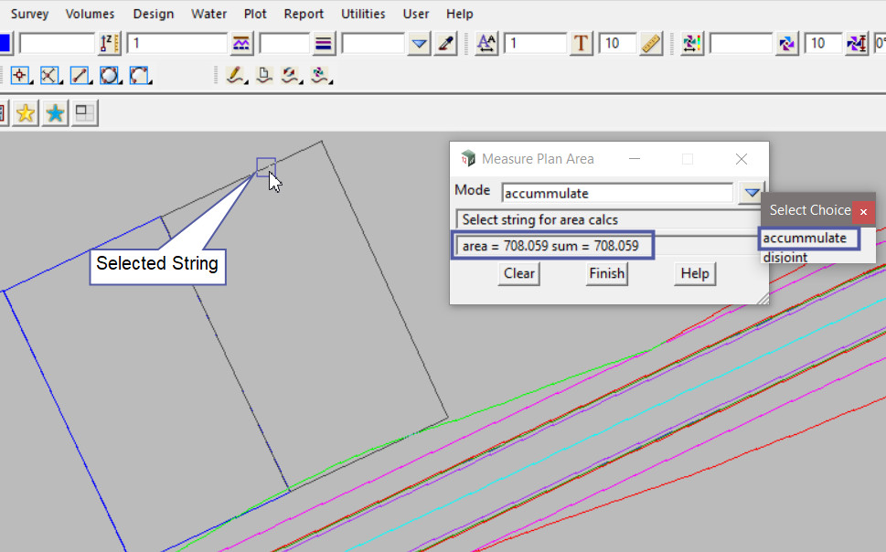
Task: Expand the toolbar blue triangle dropdown
Action: pyautogui.click(x=419, y=44)
